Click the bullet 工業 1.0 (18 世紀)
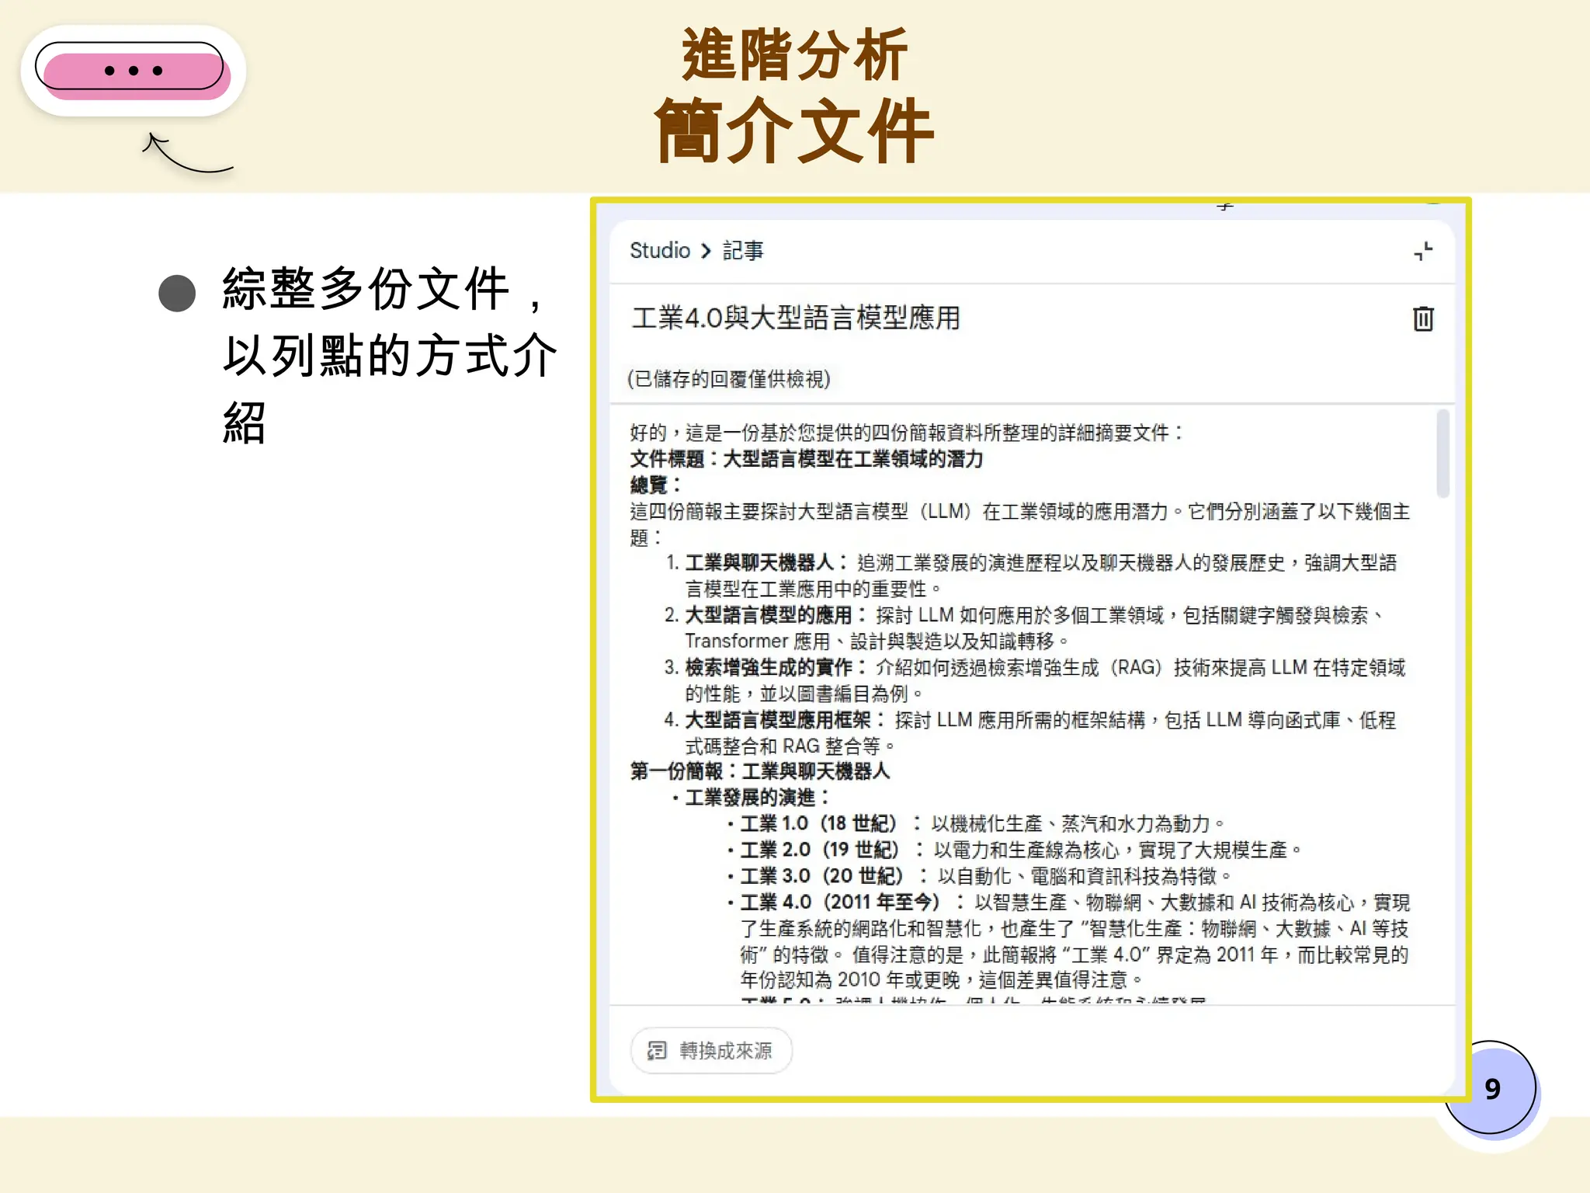Image resolution: width=1590 pixels, height=1193 pixels. click(x=977, y=823)
